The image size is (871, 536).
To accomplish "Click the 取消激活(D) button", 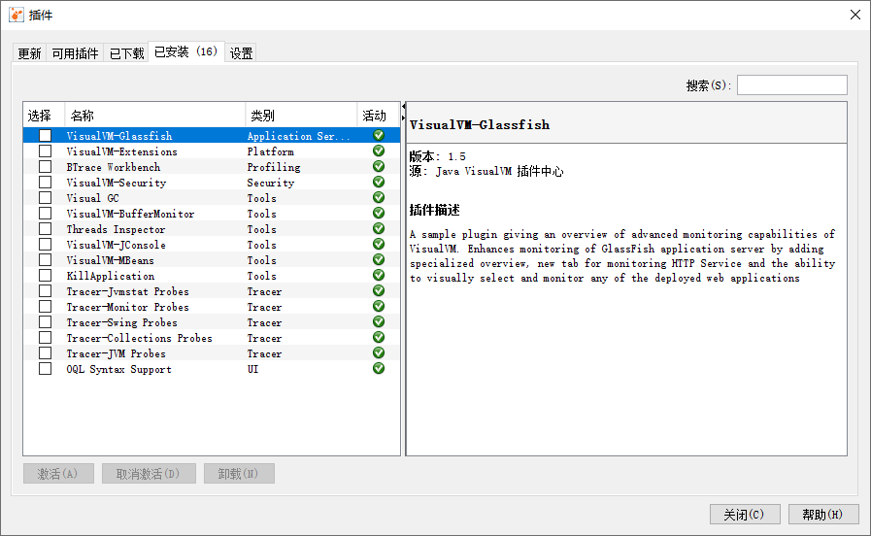I will tap(149, 474).
